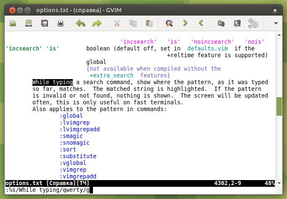Open the :substitute command link
Viewport: 287px width, 199px height.
(78, 156)
